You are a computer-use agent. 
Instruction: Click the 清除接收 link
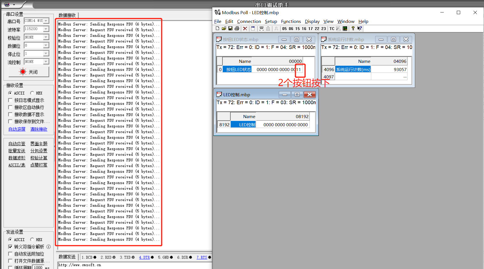(39, 129)
